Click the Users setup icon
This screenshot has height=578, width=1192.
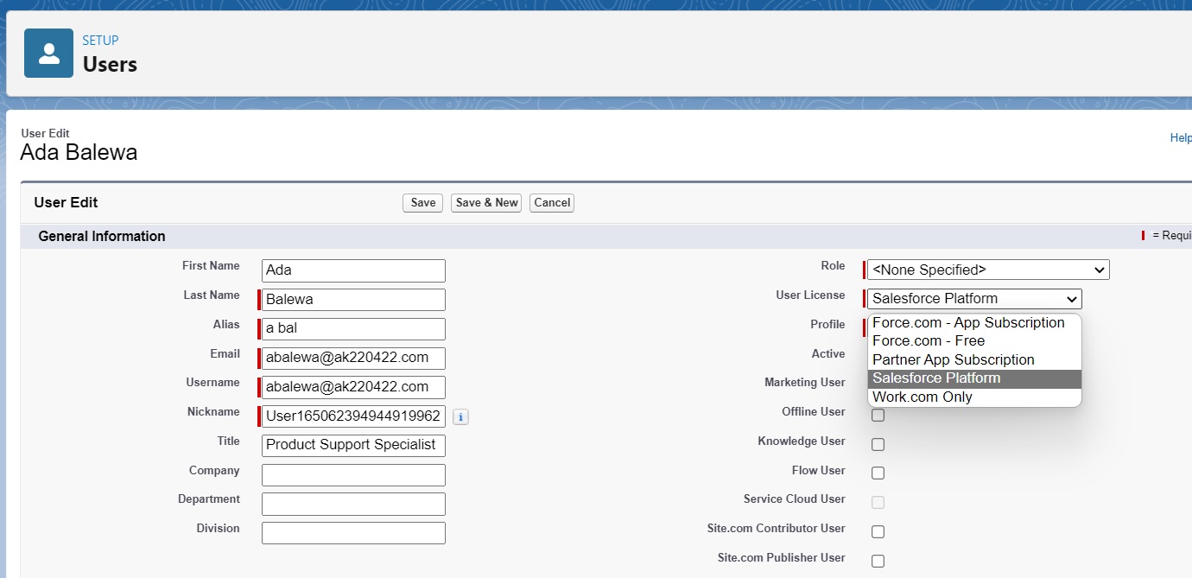pyautogui.click(x=48, y=53)
